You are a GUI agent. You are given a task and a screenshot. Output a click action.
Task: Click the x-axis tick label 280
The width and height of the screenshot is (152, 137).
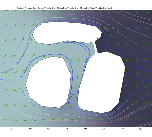click(x=12, y=129)
